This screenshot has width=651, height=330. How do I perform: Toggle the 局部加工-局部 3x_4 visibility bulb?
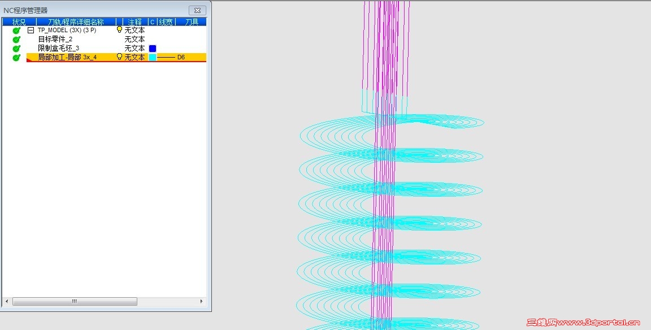(x=120, y=57)
